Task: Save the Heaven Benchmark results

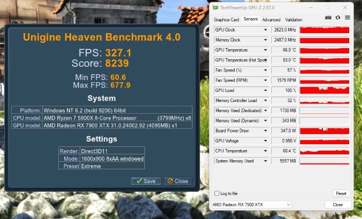Action: 146,181
